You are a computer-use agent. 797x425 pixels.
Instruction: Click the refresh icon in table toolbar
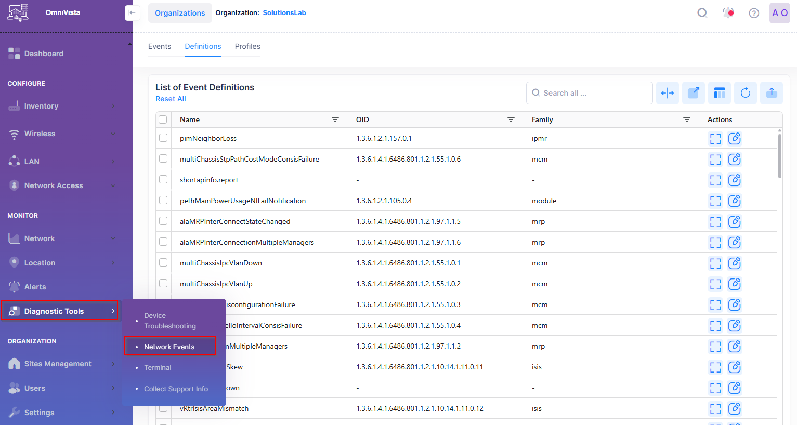pos(745,93)
